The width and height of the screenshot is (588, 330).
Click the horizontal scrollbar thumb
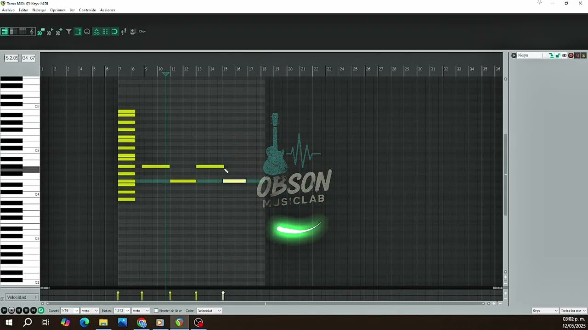(265, 303)
